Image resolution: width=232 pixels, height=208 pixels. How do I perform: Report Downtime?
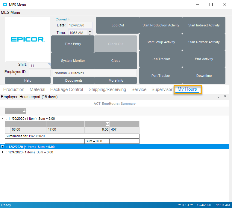pyautogui.click(x=204, y=76)
